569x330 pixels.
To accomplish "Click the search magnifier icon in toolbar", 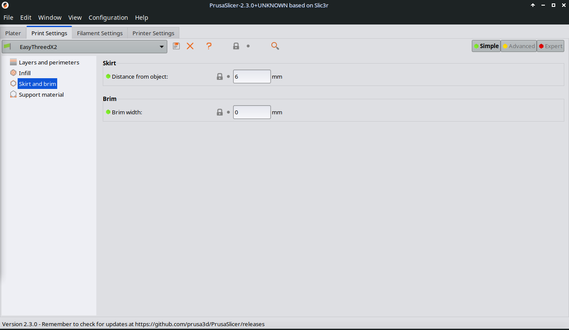I will coord(275,46).
